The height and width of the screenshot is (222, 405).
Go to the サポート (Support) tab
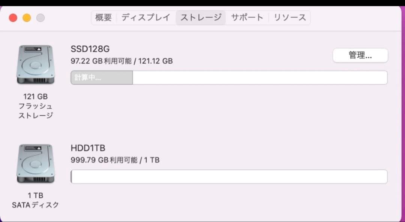(247, 17)
